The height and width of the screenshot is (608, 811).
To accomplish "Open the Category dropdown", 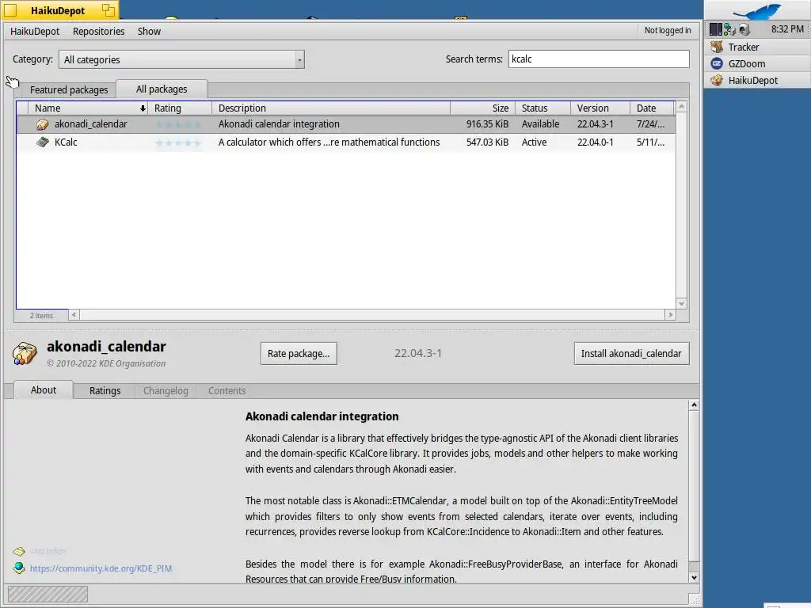I will point(181,59).
